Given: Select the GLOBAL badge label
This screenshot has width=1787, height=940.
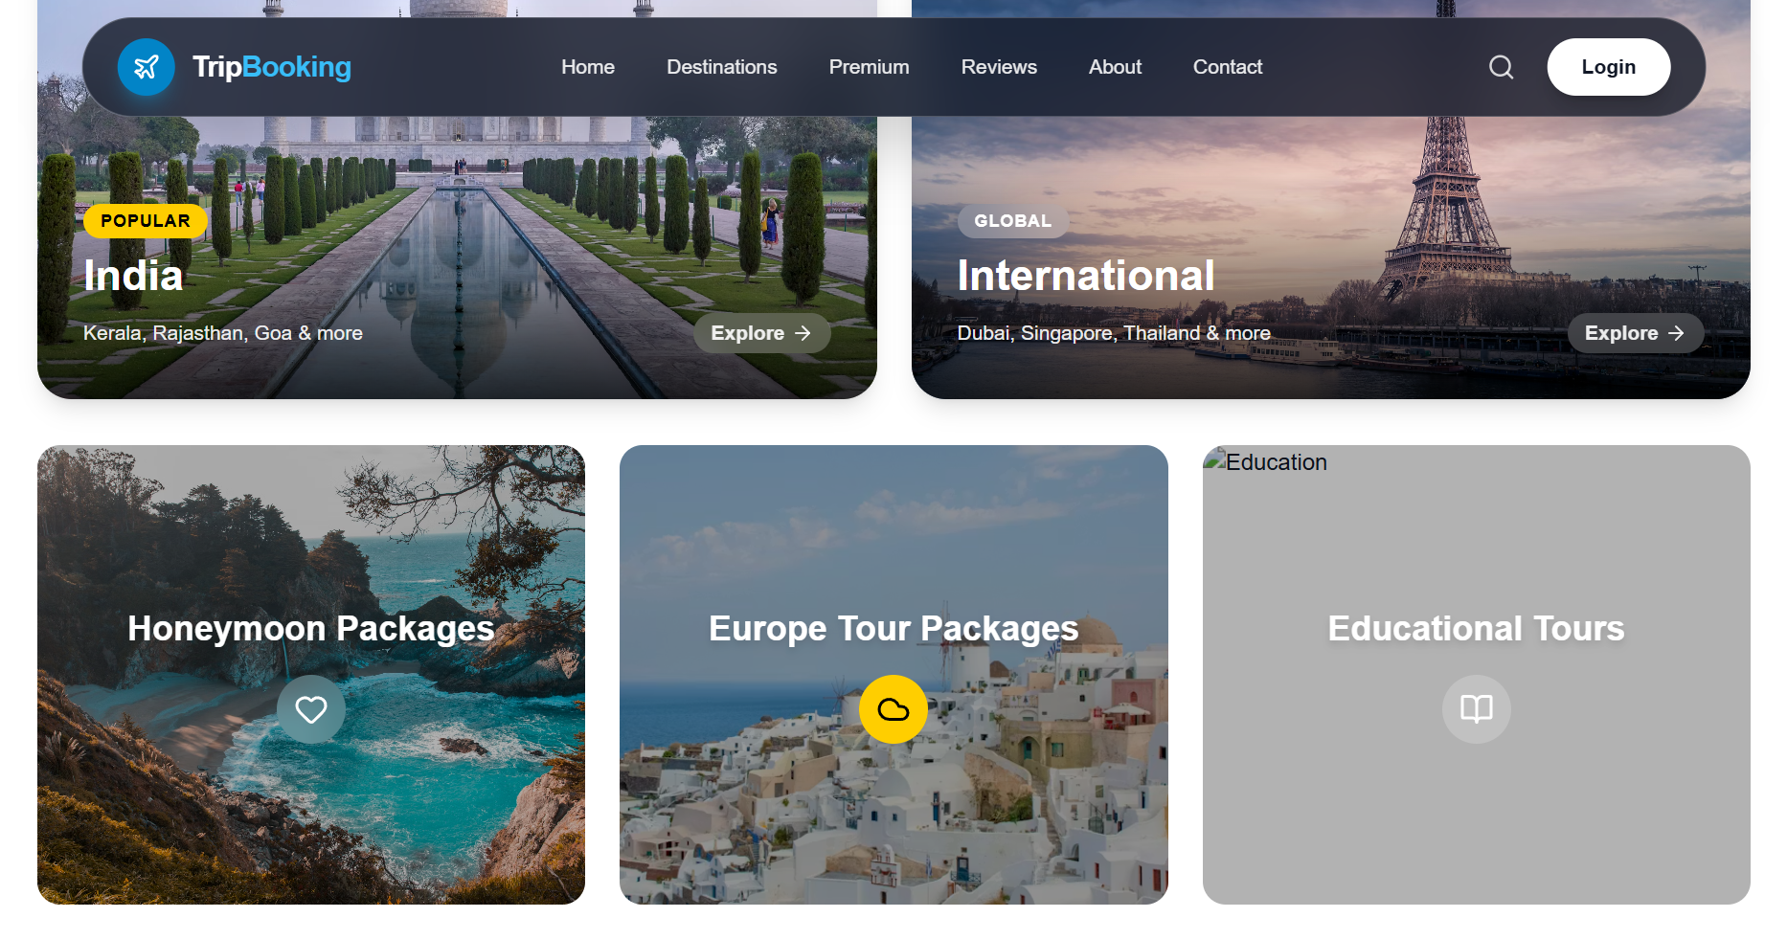Looking at the screenshot, I should (x=1012, y=221).
